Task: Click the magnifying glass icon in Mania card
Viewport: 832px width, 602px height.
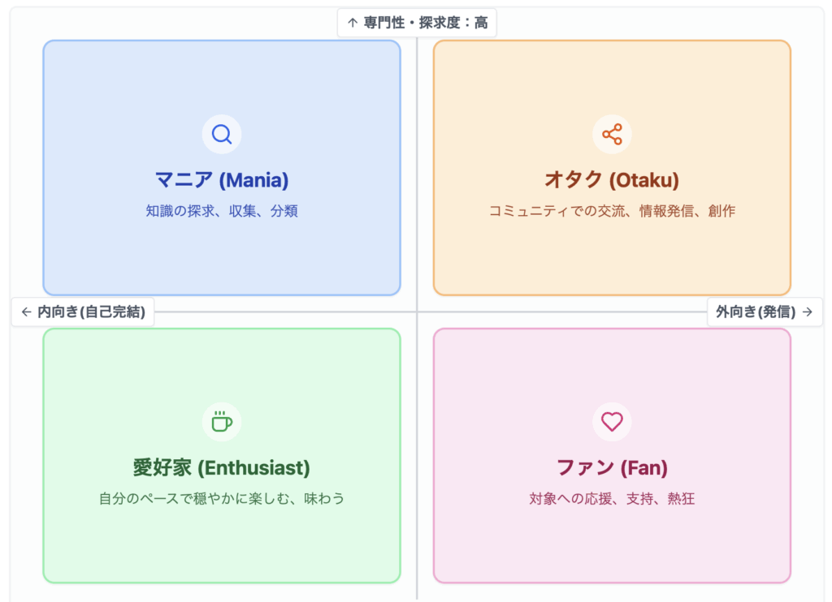Action: [222, 134]
